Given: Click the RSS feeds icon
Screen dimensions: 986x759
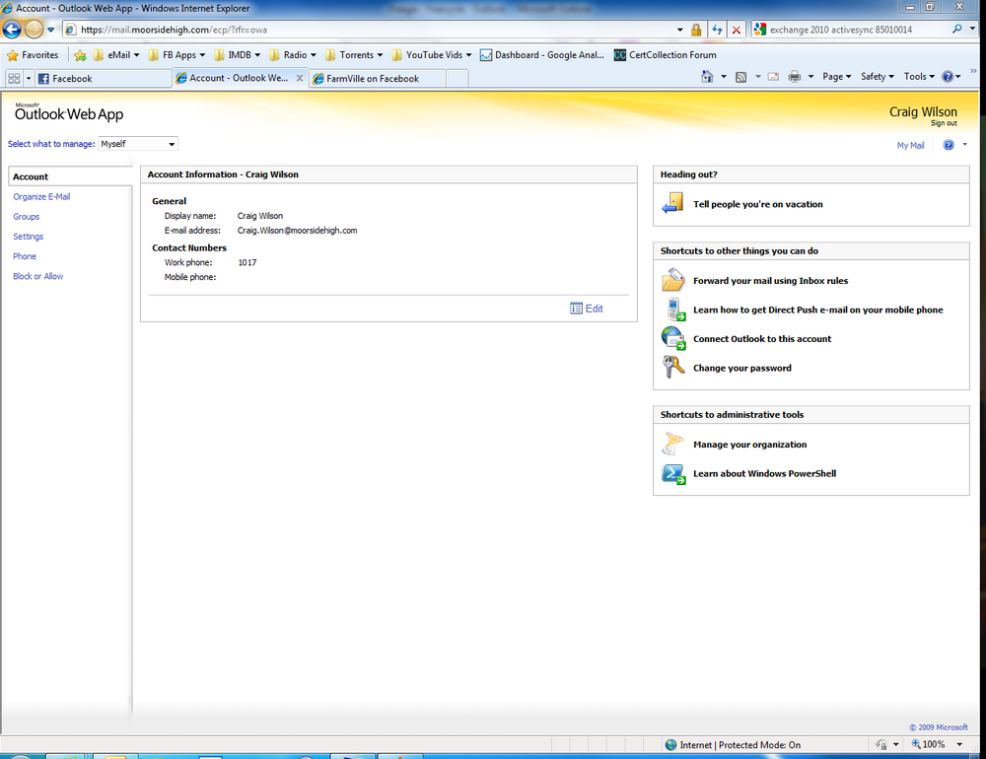Looking at the screenshot, I should 740,77.
